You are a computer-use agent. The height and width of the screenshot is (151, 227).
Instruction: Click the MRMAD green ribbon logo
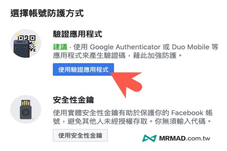pos(149,138)
